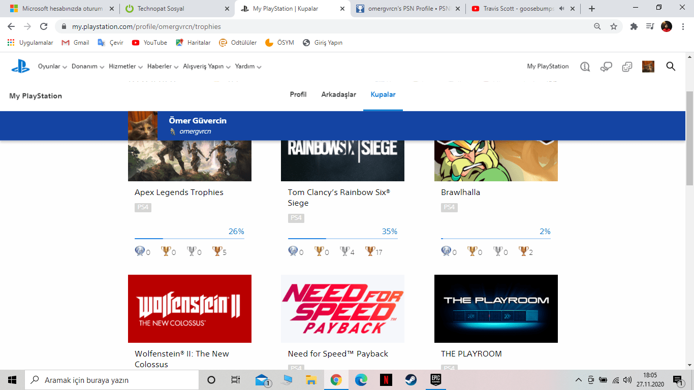Open the Epic Games taskbar icon
The height and width of the screenshot is (390, 694).
(x=436, y=380)
